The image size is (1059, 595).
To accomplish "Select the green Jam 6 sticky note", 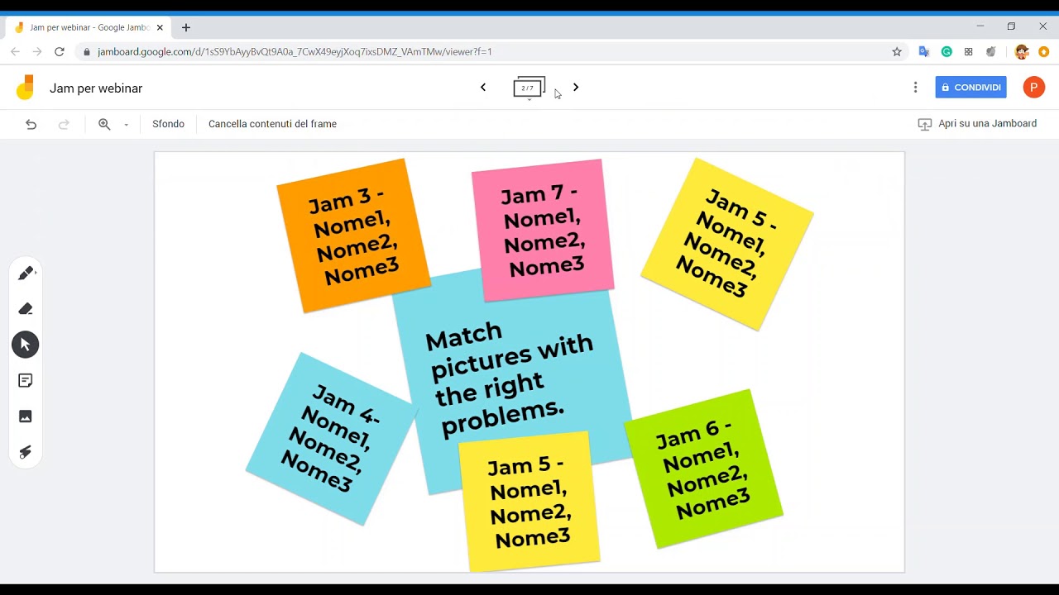I will [x=704, y=469].
